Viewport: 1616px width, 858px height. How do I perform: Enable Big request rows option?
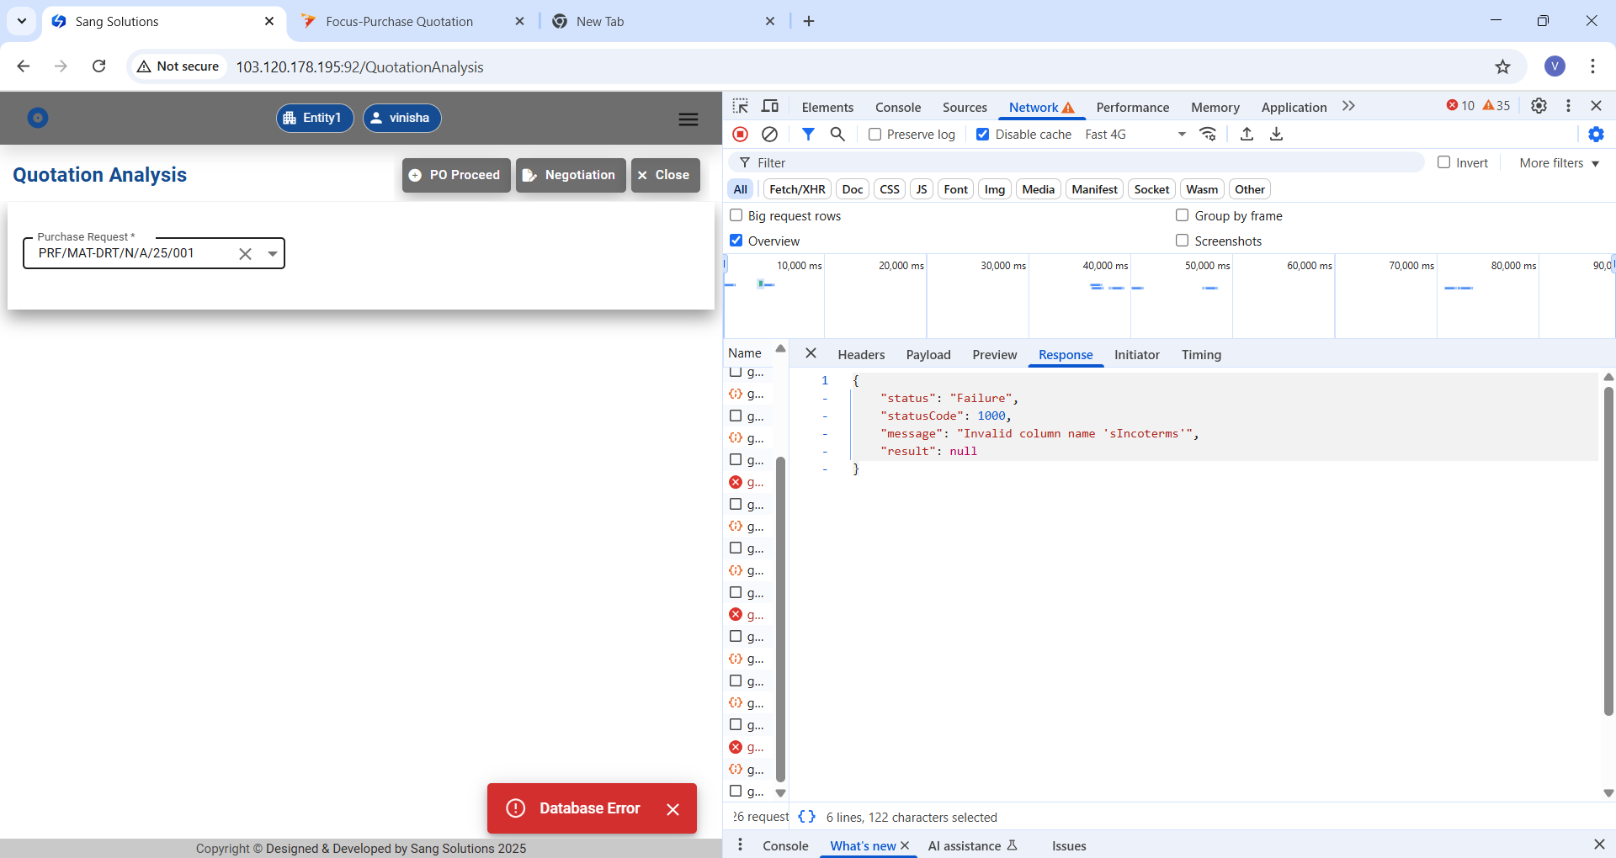click(736, 215)
